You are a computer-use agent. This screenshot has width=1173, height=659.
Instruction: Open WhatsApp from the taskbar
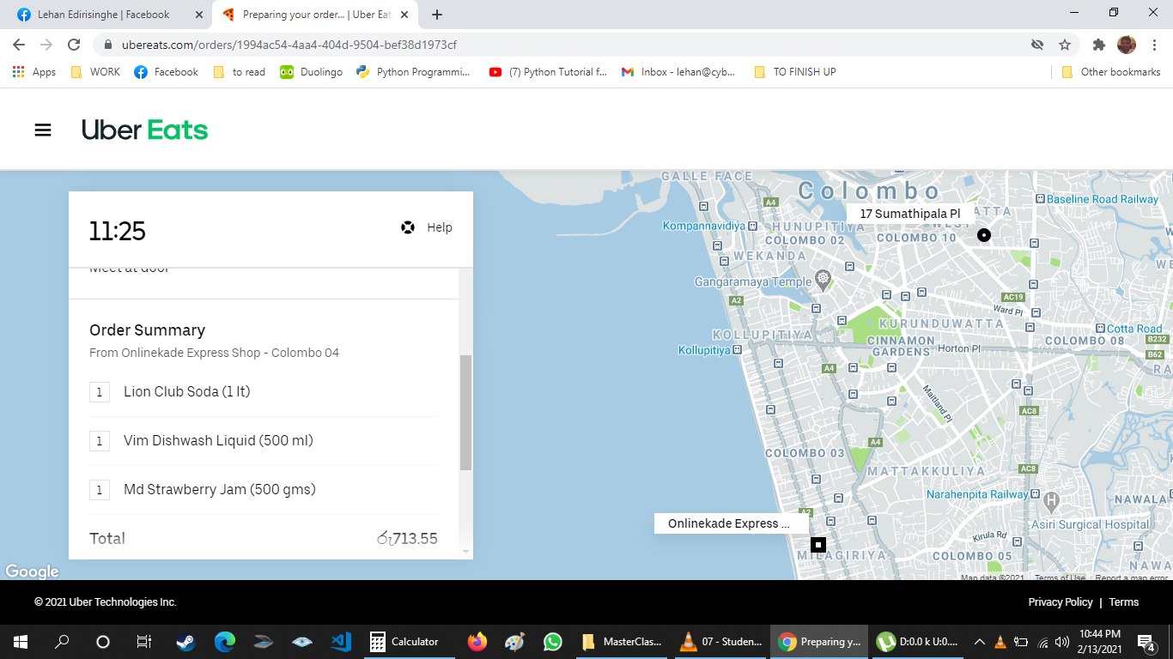pyautogui.click(x=552, y=641)
